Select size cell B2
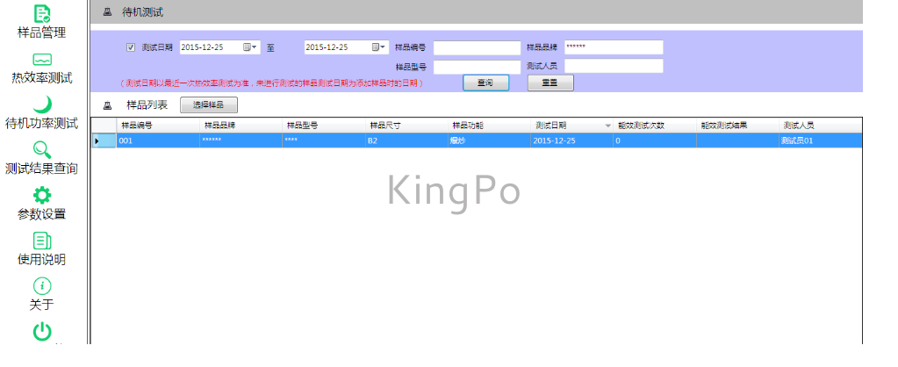Image resolution: width=898 pixels, height=367 pixels. pyautogui.click(x=406, y=140)
